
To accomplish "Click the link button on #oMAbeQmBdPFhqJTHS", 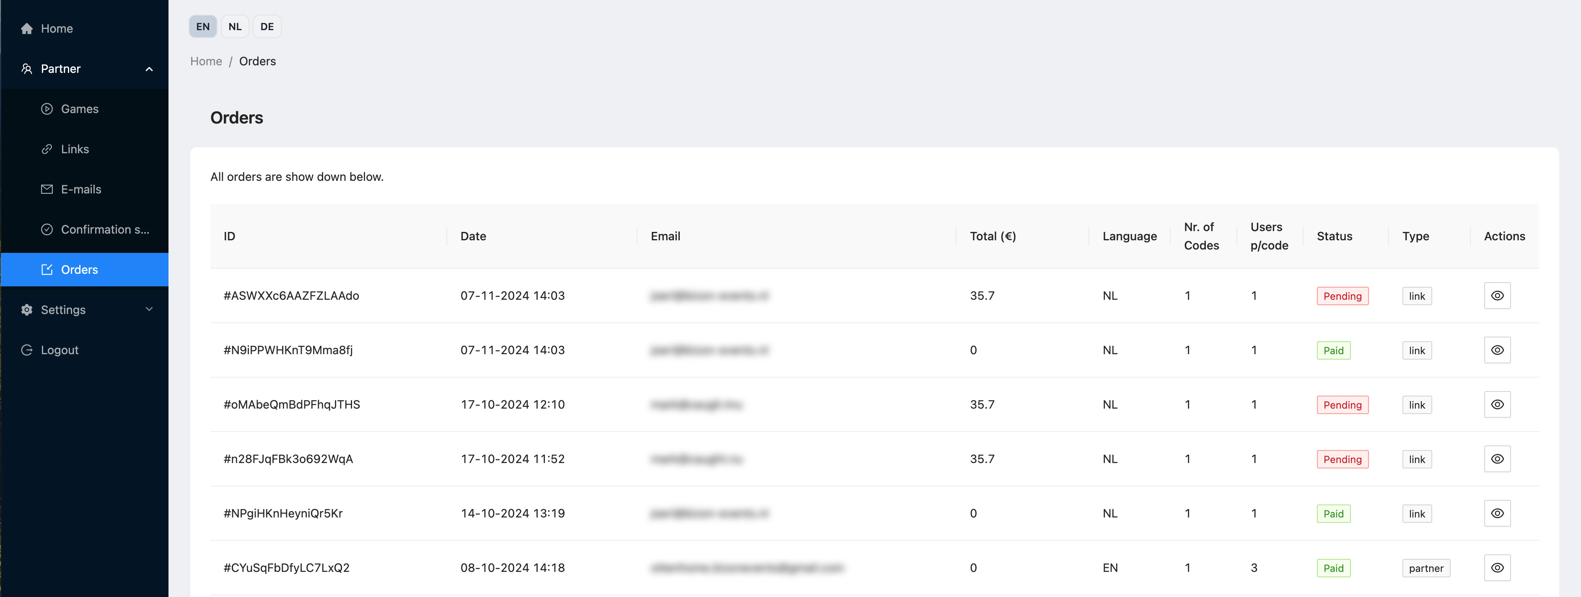I will point(1417,404).
